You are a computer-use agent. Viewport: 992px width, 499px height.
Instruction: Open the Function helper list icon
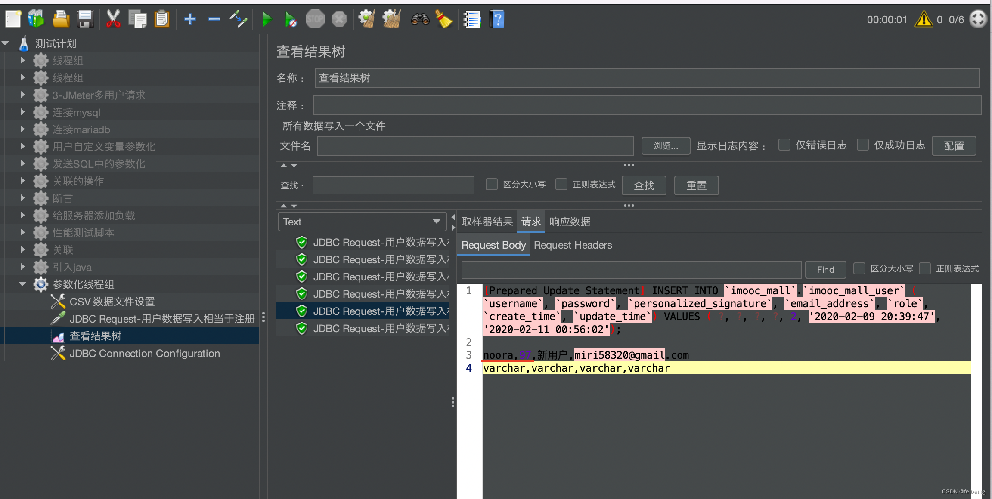[x=472, y=19]
